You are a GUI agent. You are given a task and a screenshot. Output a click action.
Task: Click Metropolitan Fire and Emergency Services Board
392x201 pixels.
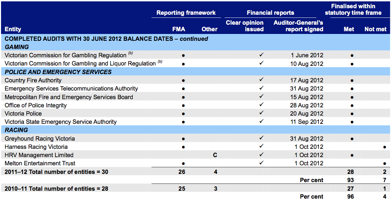(x=69, y=97)
